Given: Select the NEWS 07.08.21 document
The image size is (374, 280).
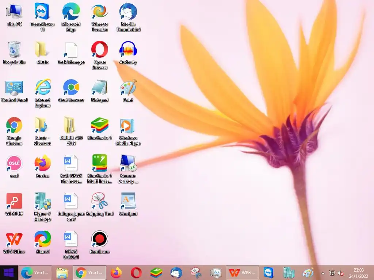Looking at the screenshot, I should tap(71, 245).
